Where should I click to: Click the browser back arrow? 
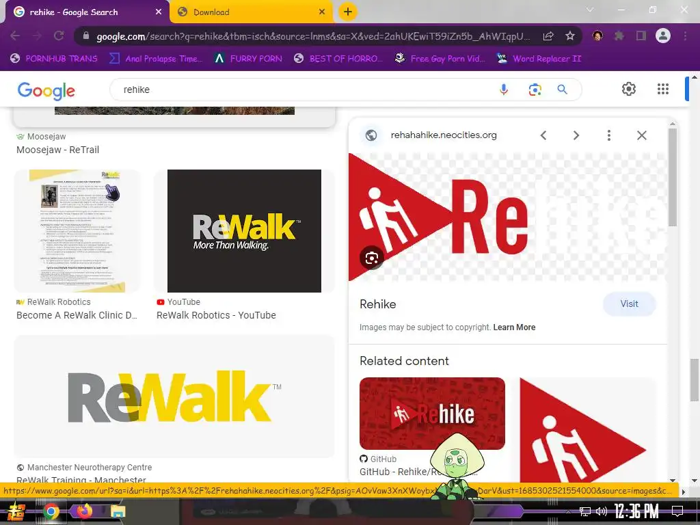[15, 36]
